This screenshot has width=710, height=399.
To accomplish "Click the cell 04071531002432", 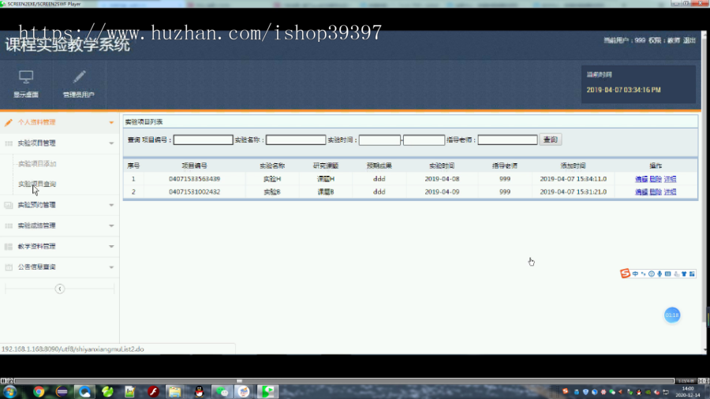I will tap(195, 192).
